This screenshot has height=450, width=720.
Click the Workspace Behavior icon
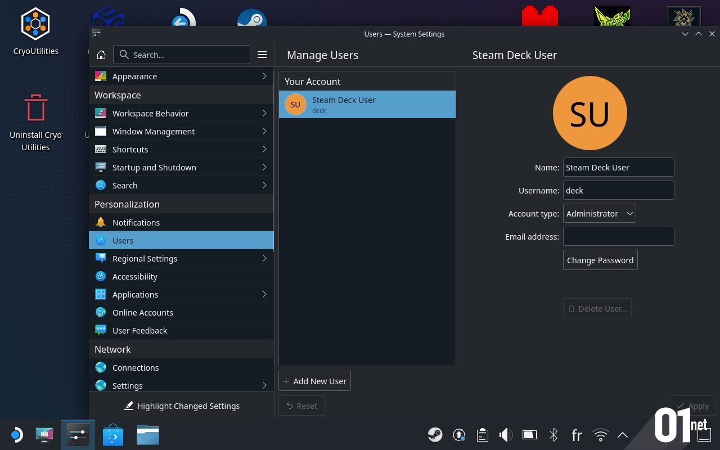click(x=101, y=113)
